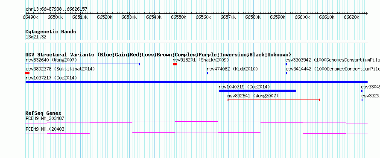This screenshot has height=158, width=380.
Task: Click the 66500k ruler tick label
Action: pyautogui.click(x=55, y=18)
